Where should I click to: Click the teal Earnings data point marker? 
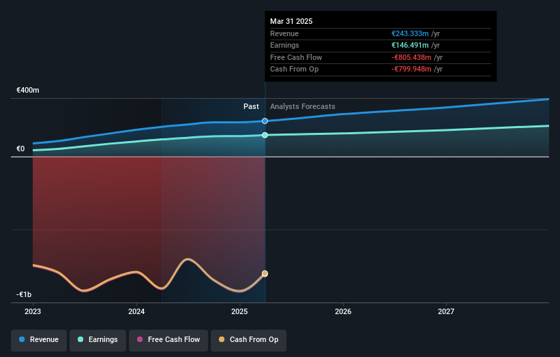click(265, 135)
